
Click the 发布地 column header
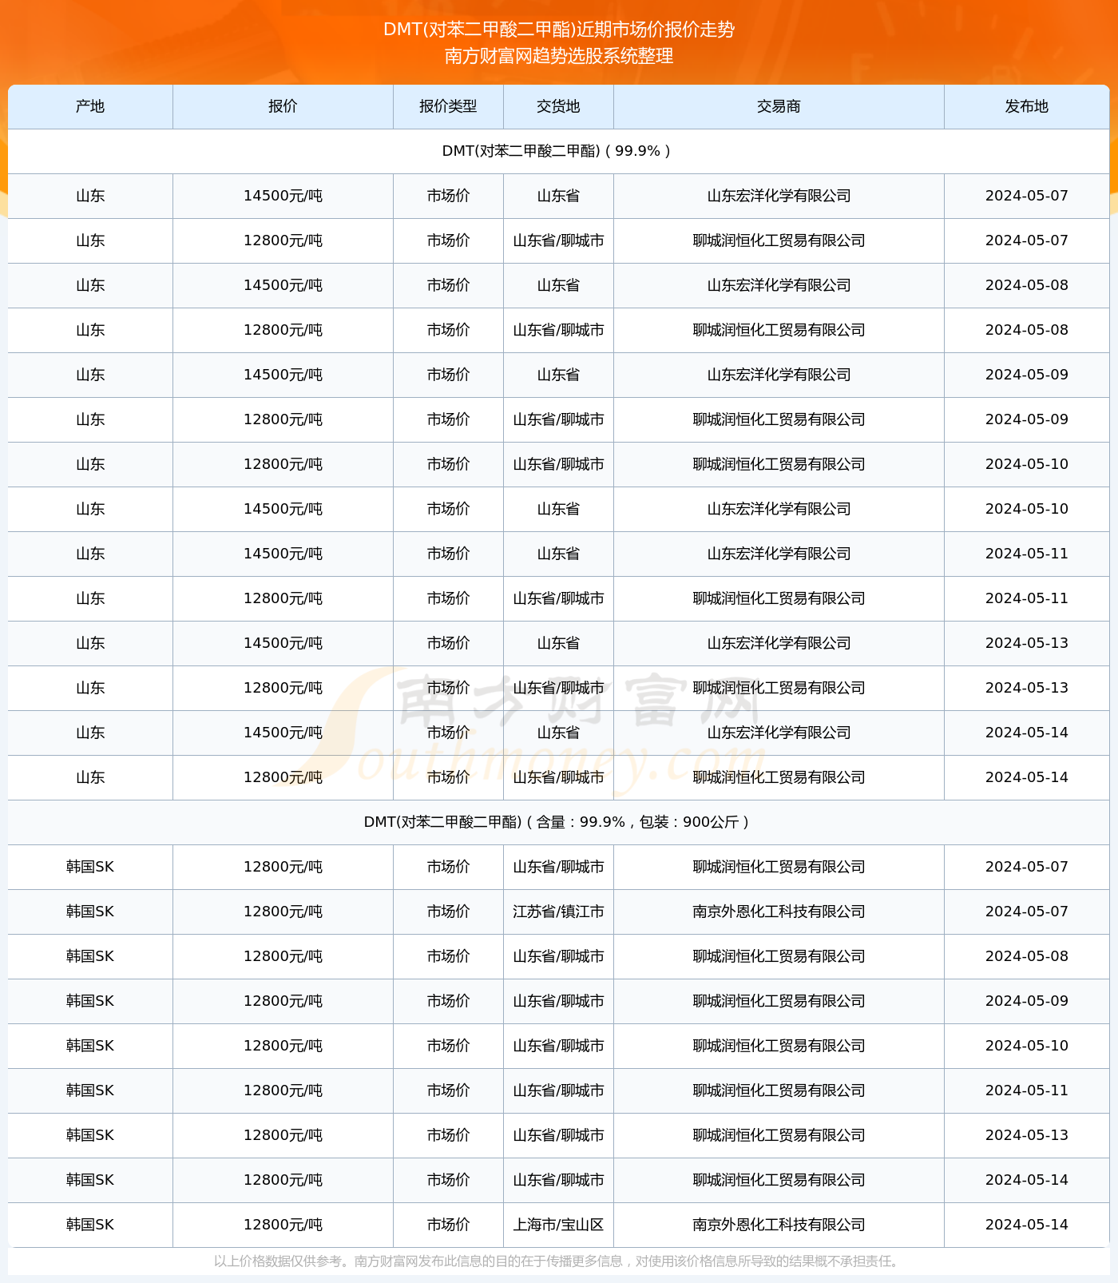pyautogui.click(x=1026, y=106)
